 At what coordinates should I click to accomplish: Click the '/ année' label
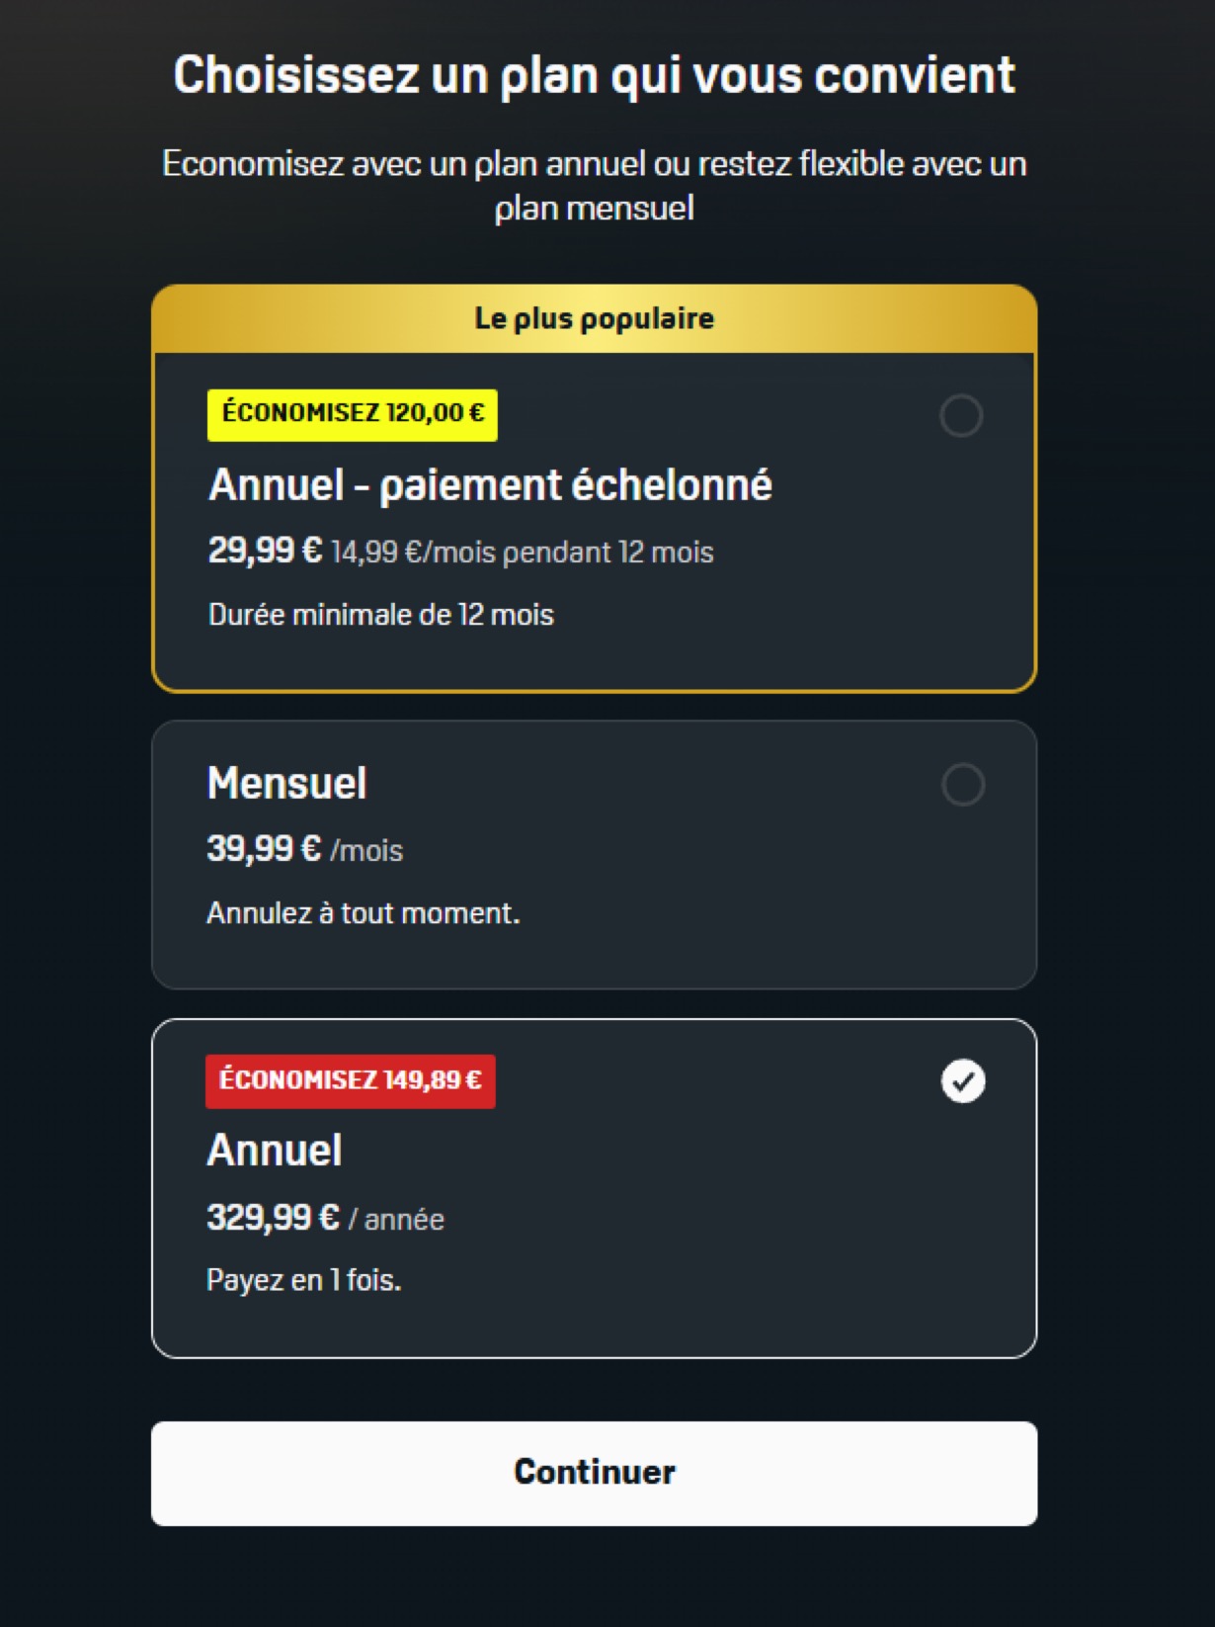coord(396,1220)
